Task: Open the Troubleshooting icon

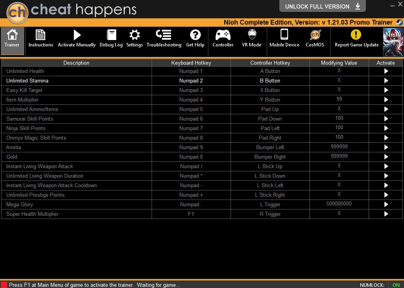Action: point(164,35)
